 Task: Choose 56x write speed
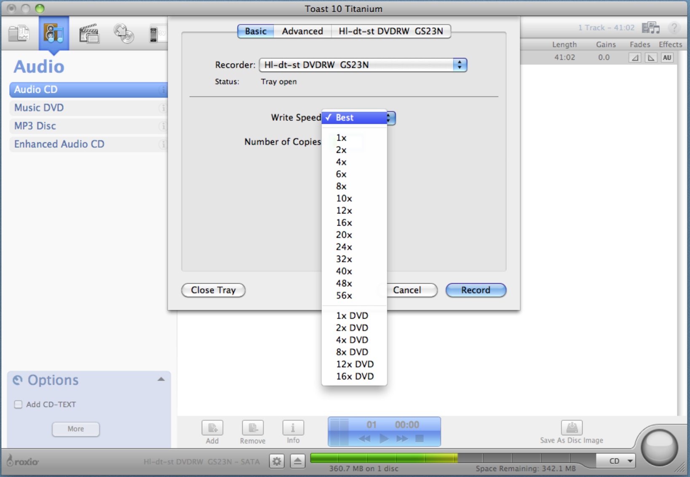[x=354, y=296]
